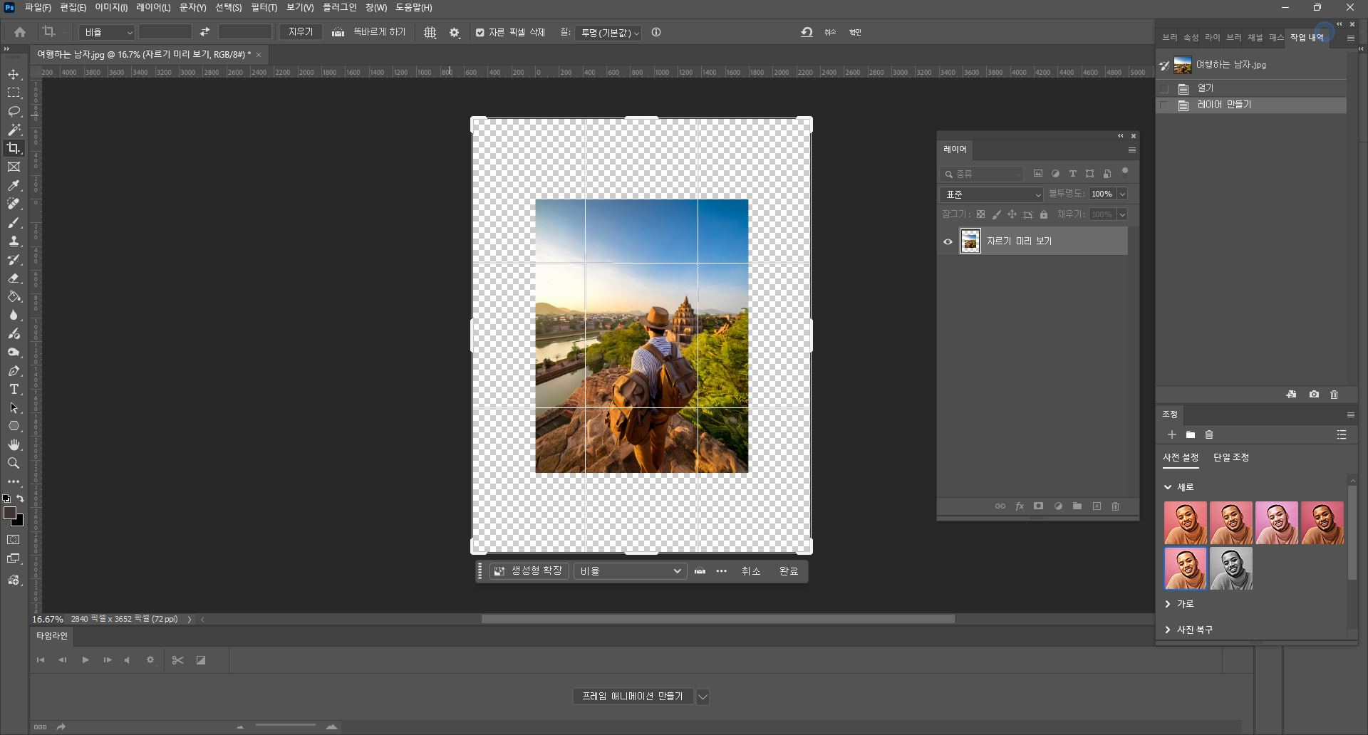
Task: Select the Magic Wand tool
Action: tap(14, 130)
